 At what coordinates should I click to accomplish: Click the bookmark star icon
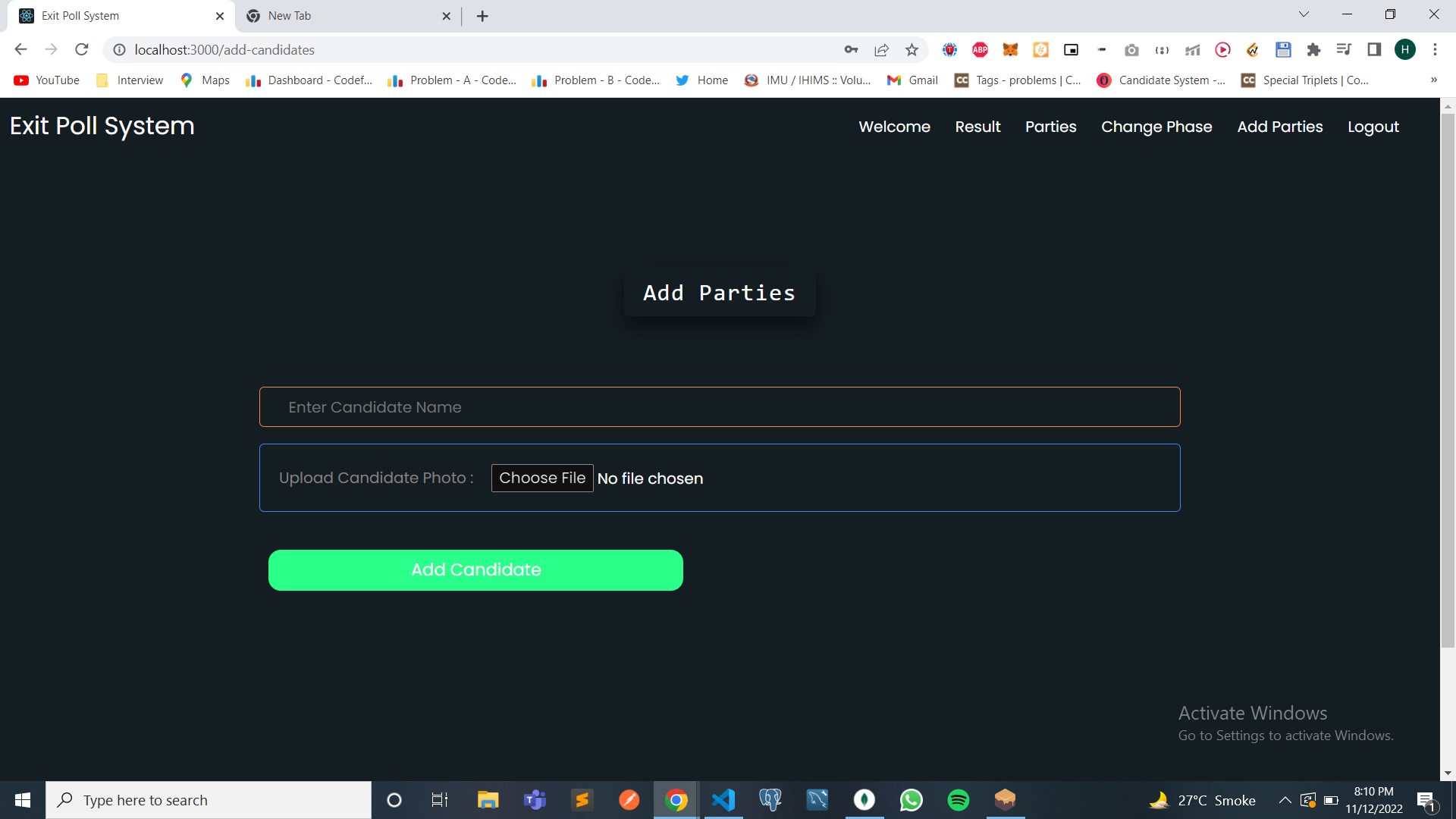(x=912, y=50)
